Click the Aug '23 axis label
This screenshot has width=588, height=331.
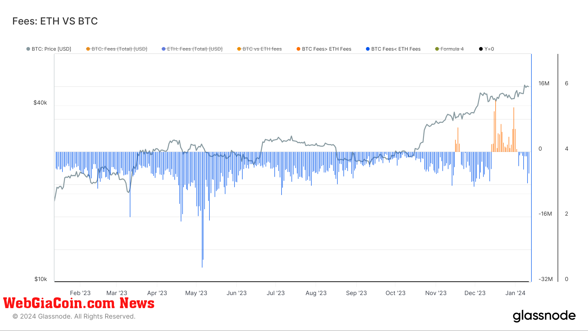click(x=316, y=293)
